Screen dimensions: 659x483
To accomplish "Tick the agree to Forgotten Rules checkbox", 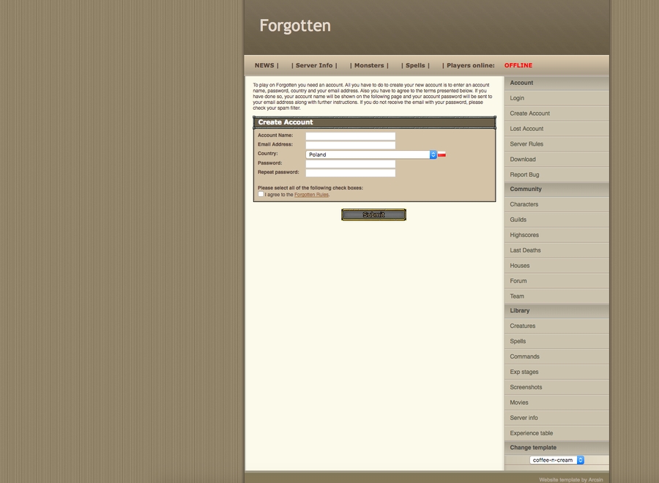I will pyautogui.click(x=261, y=195).
